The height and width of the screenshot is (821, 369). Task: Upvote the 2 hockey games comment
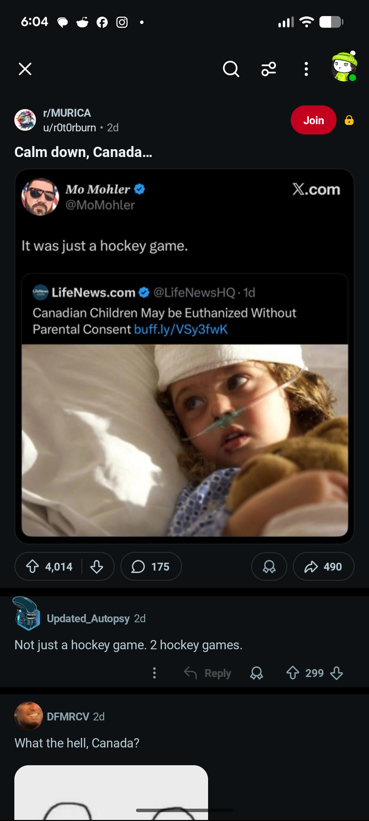tap(293, 673)
